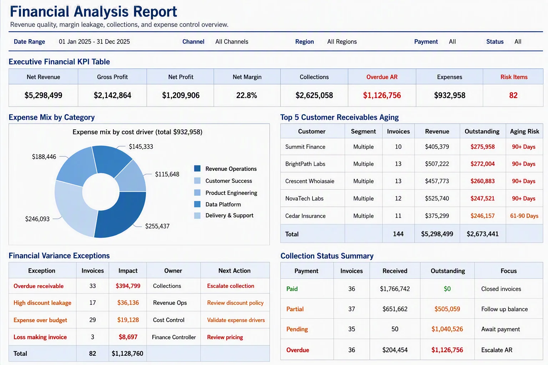Open the Status filter showing All
Viewport: 548px width, 365px height.
tap(518, 42)
